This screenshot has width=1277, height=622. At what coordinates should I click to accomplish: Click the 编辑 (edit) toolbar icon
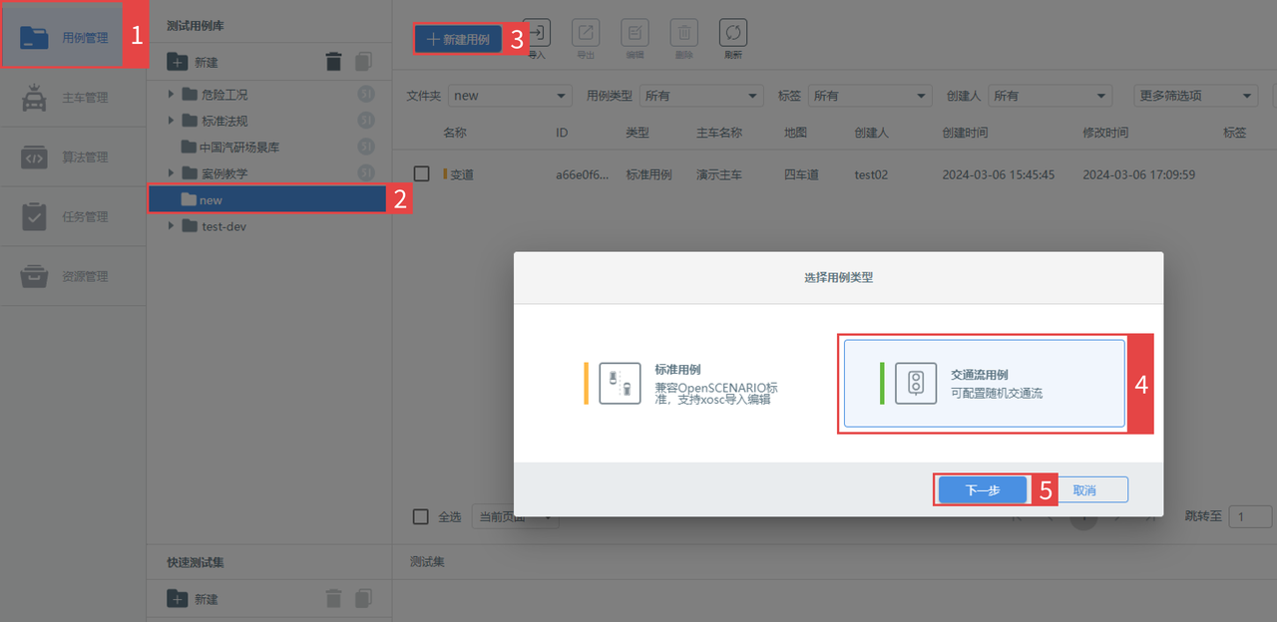click(x=635, y=34)
